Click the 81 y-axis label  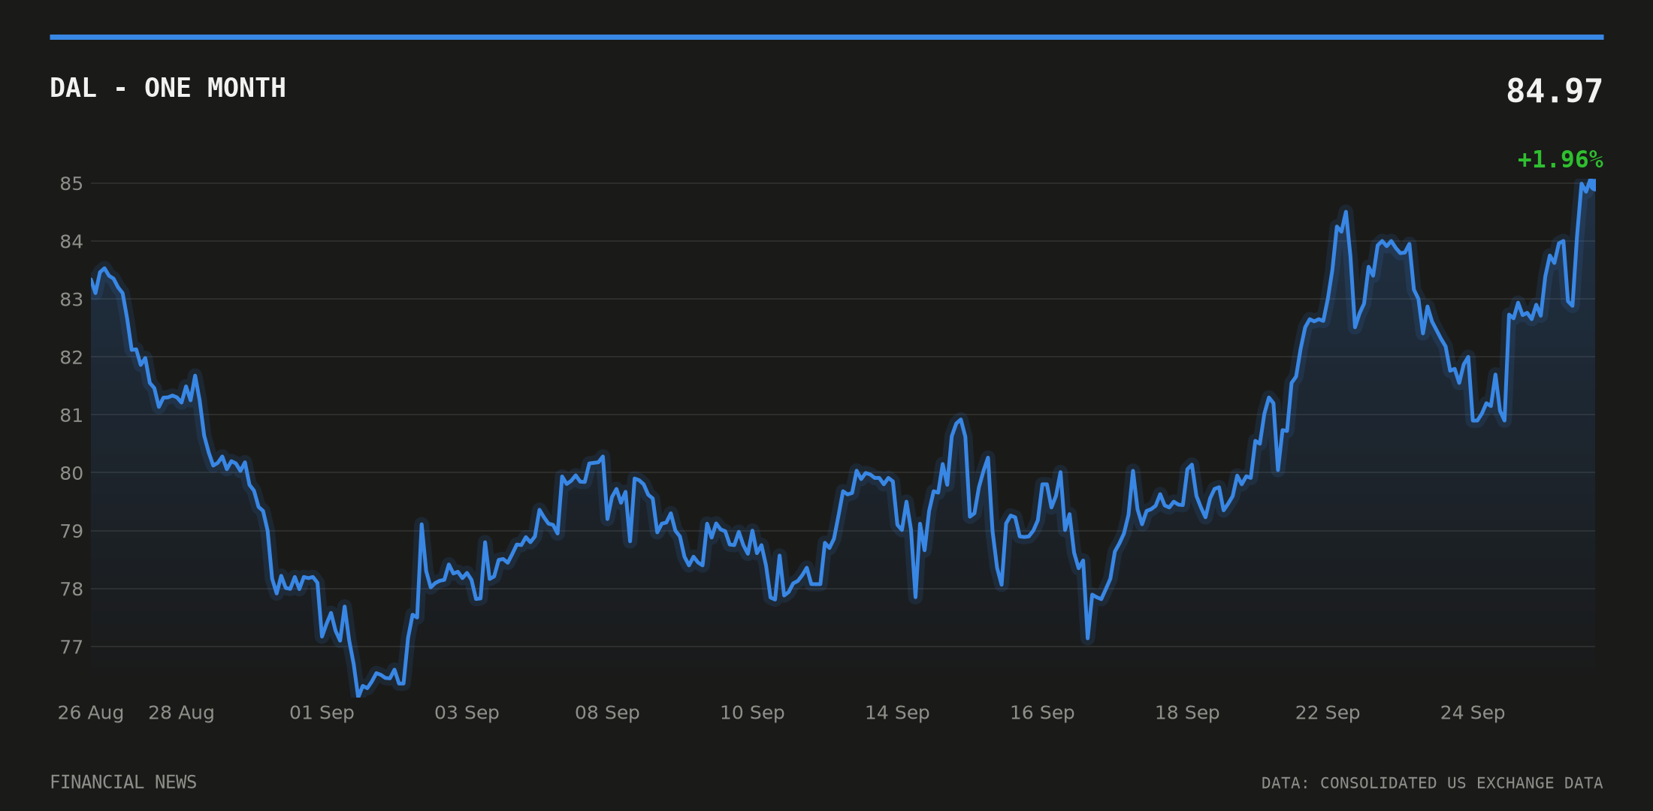(x=71, y=415)
